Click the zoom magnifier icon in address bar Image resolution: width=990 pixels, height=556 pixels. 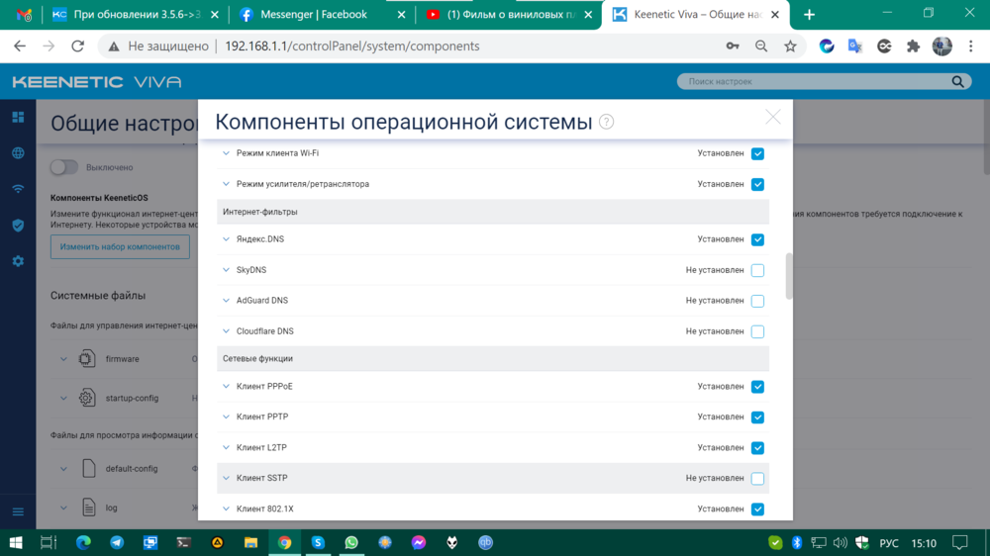[761, 46]
